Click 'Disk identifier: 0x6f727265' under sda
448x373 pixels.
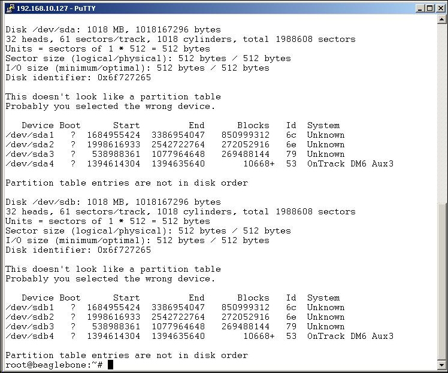click(78, 77)
